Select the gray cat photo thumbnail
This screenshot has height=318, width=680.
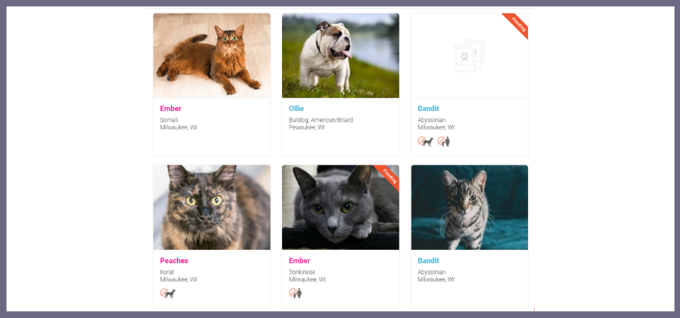[x=340, y=207]
